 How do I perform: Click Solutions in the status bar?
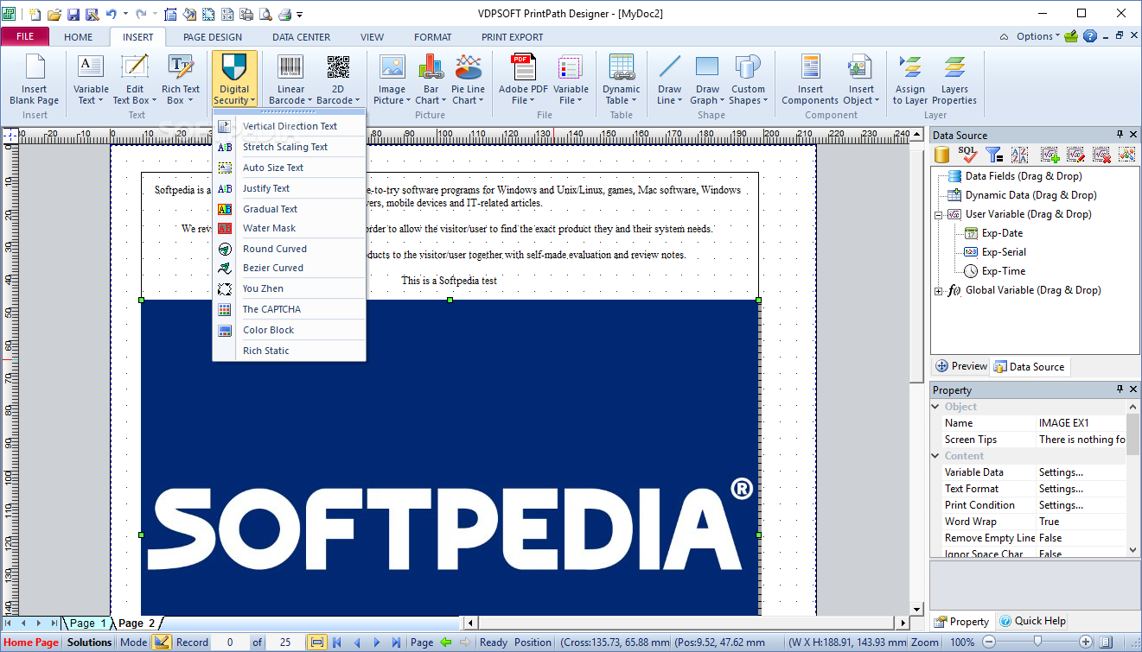coord(90,643)
